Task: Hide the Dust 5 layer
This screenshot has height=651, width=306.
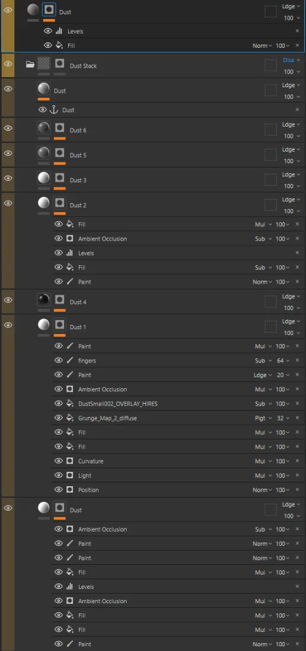Action: (x=8, y=153)
